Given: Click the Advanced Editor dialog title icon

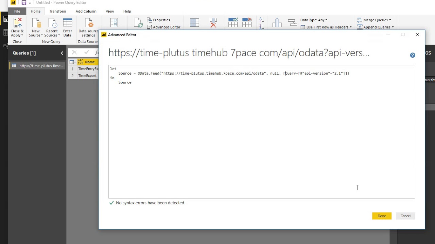Looking at the screenshot, I should click(x=104, y=35).
